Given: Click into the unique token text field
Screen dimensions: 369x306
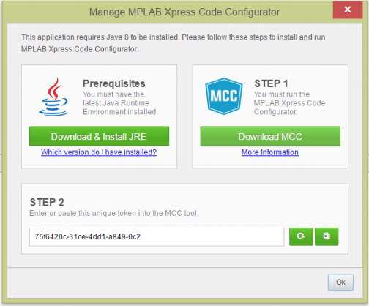Looking at the screenshot, I should (157, 237).
